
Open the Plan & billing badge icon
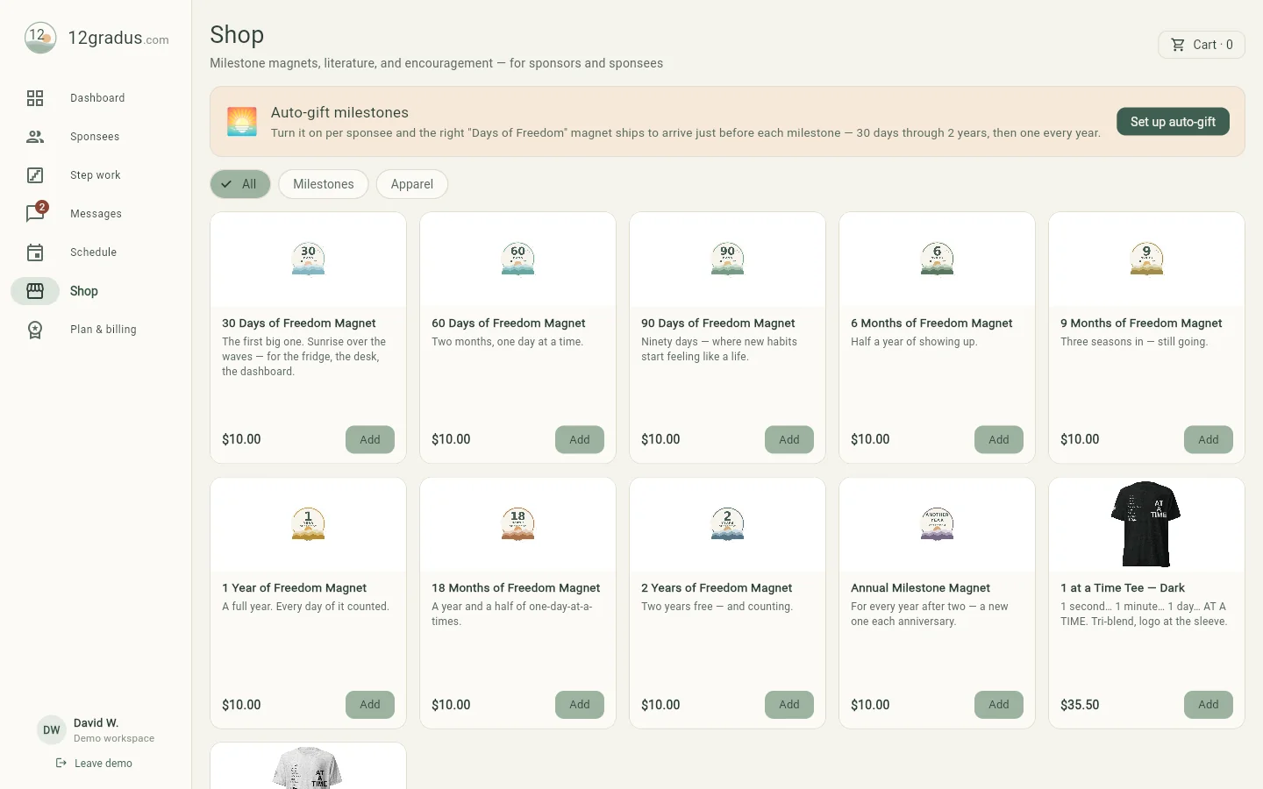(35, 330)
